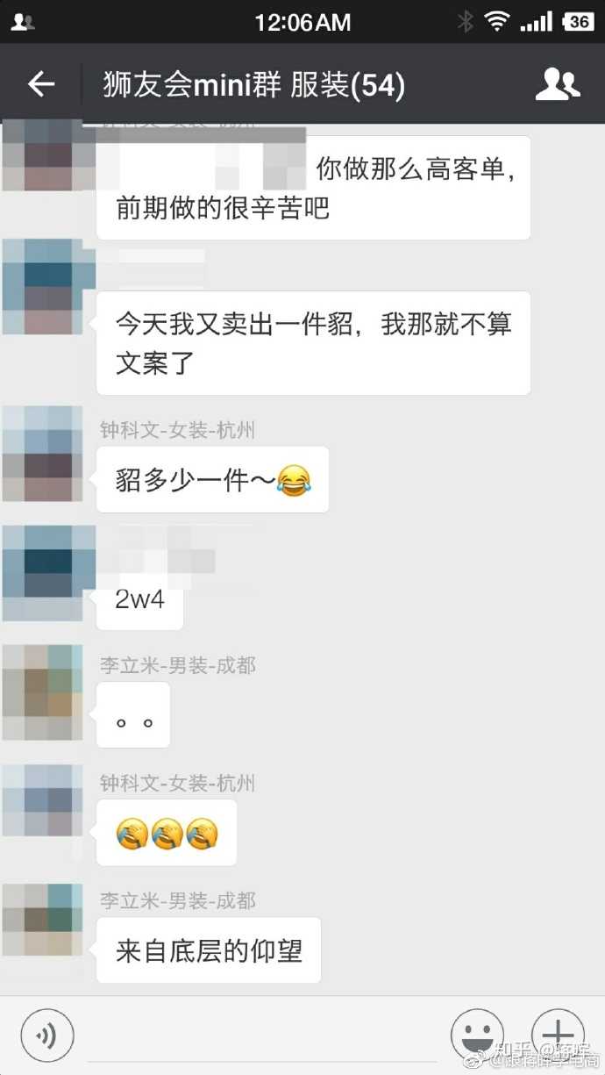Screen dimensions: 605x1075
Task: Tap the back arrow in header
Action: (x=41, y=84)
